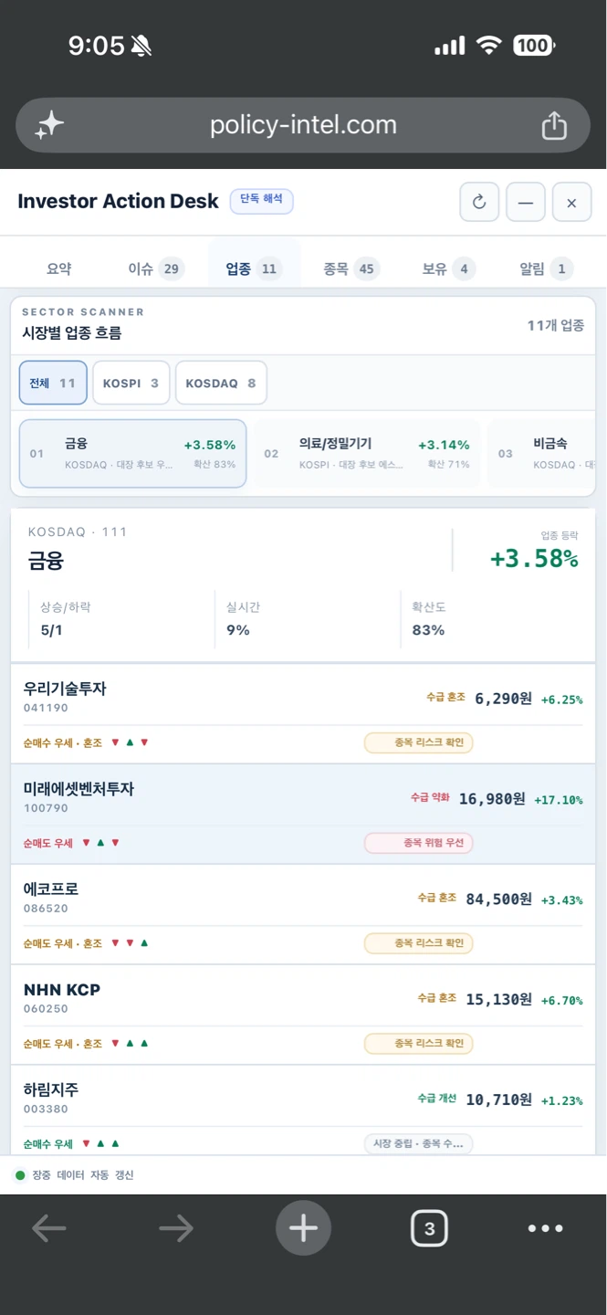Tap the browser share icon
The width and height of the screenshot is (607, 1315).
pyautogui.click(x=554, y=125)
